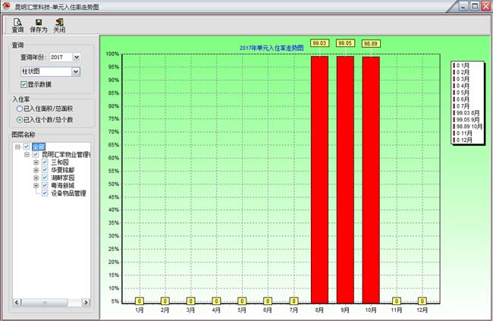Click the 98.89 data label above bar
This screenshot has height=321, width=493.
371,44
